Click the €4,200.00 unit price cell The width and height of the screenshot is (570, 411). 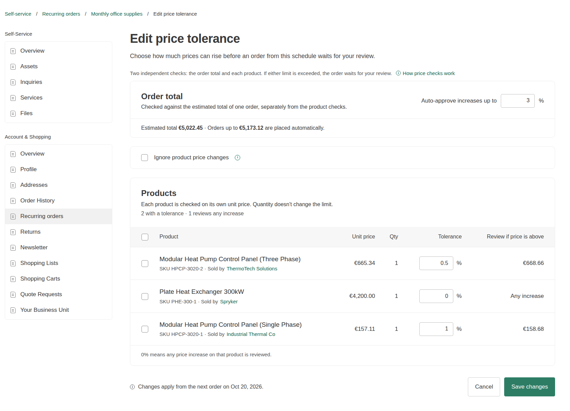[362, 296]
